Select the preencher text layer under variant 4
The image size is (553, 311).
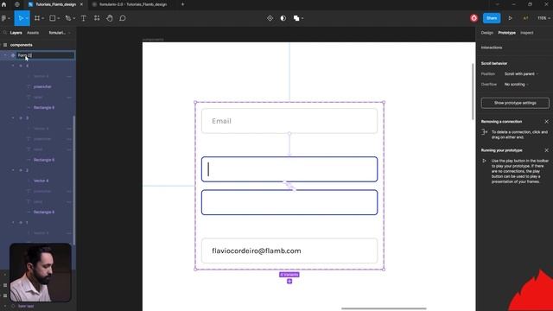tap(42, 86)
